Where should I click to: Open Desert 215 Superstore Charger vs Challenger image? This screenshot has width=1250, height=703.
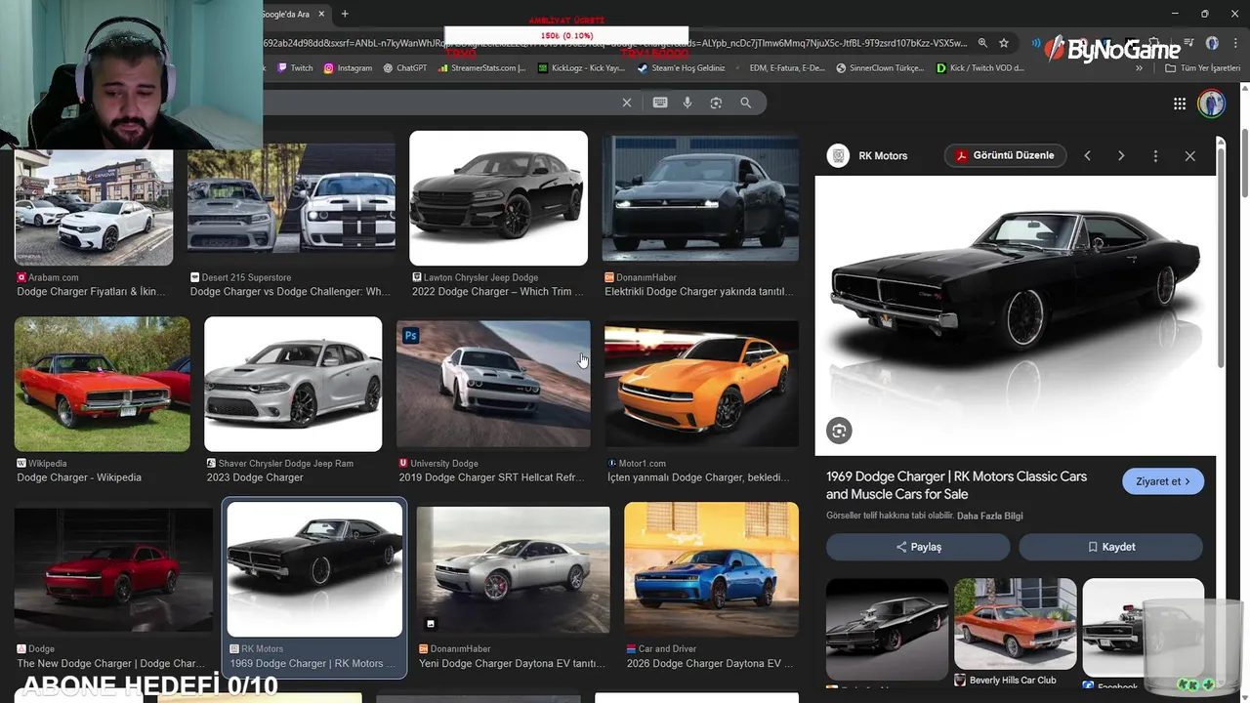pyautogui.click(x=291, y=199)
